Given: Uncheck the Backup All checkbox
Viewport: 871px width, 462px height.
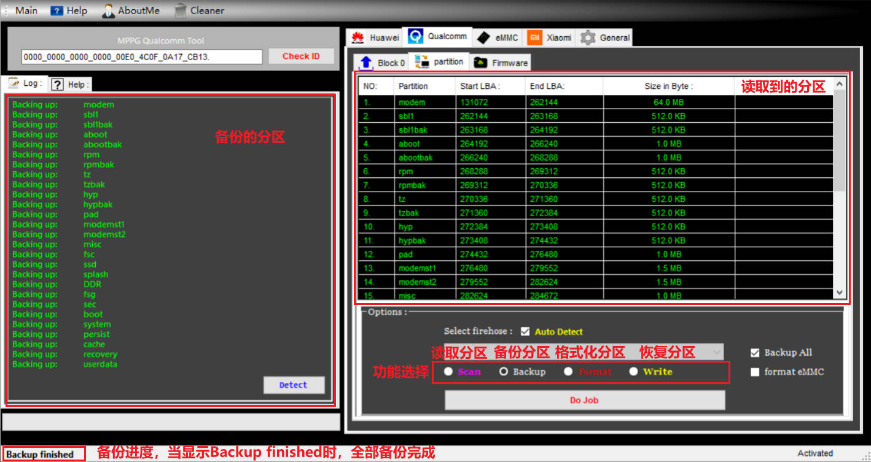Looking at the screenshot, I should 755,353.
